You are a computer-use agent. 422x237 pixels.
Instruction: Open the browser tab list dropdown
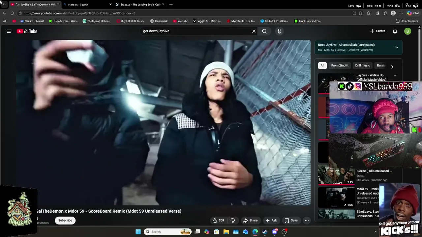pos(4,5)
